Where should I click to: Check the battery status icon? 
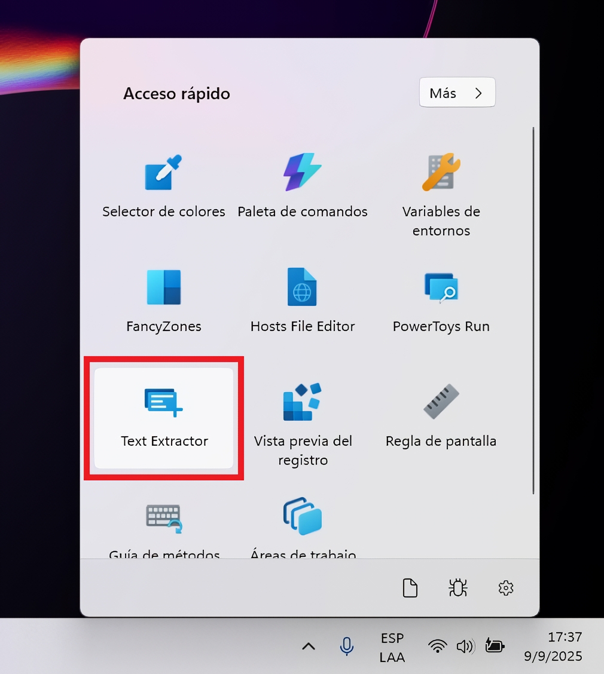(x=495, y=646)
